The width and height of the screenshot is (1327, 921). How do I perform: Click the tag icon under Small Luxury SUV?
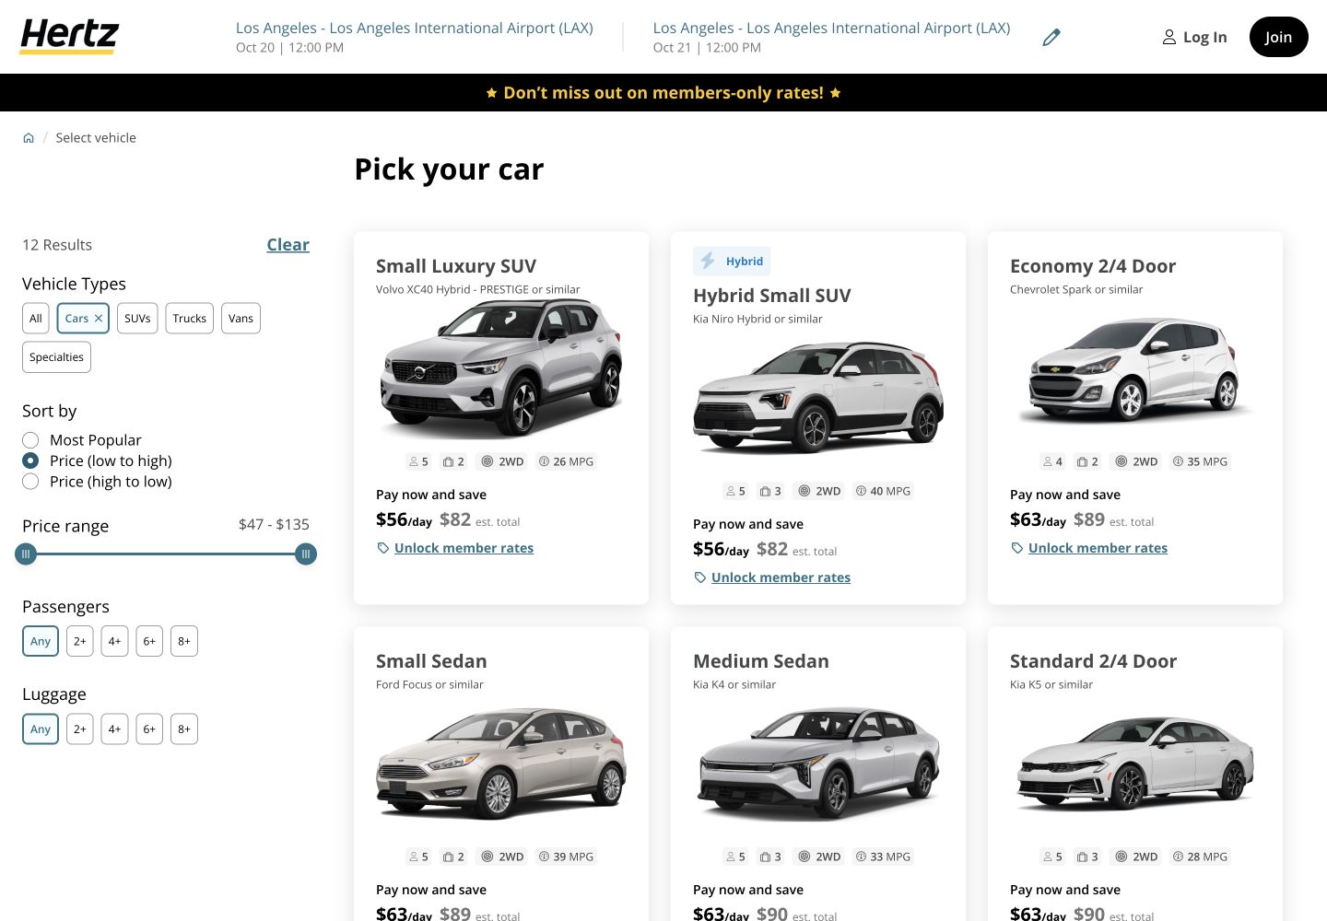(x=383, y=548)
